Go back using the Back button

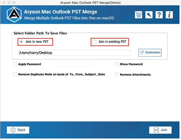click(x=18, y=130)
